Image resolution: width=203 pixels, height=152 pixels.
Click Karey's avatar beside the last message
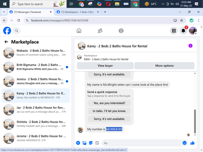pyautogui.click(x=80, y=130)
